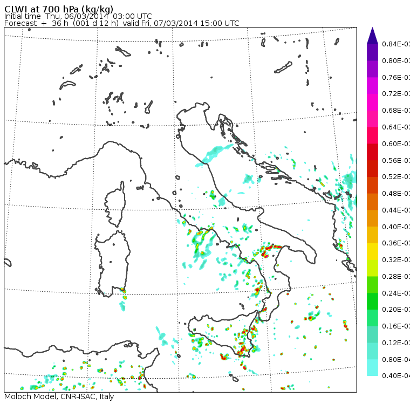
Task: Click the colorbar label 0.36E-03
Action: coord(396,243)
